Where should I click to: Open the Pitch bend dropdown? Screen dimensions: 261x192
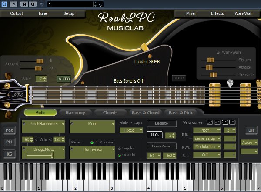tap(207, 130)
